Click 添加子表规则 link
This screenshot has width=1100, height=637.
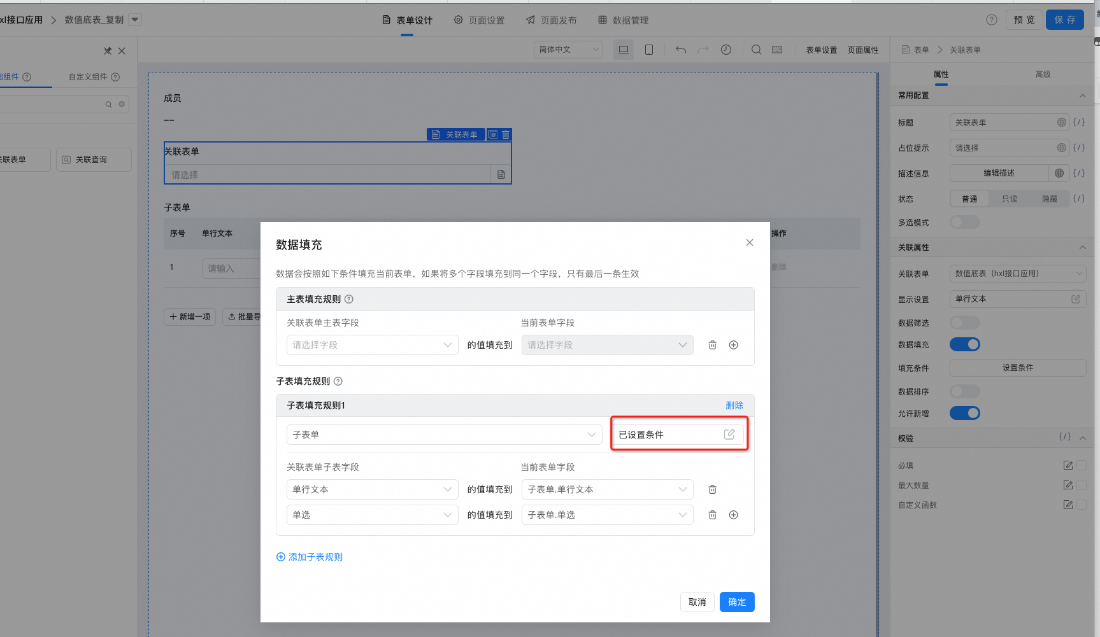[x=310, y=557]
